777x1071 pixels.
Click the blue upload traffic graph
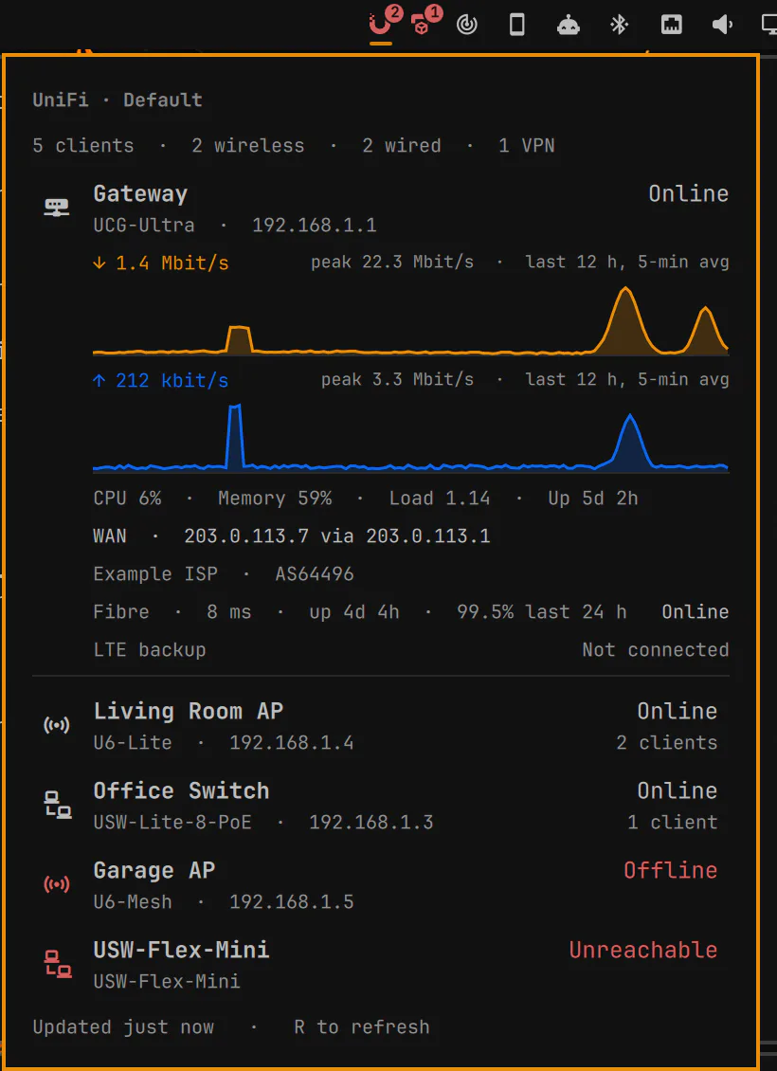(410, 438)
